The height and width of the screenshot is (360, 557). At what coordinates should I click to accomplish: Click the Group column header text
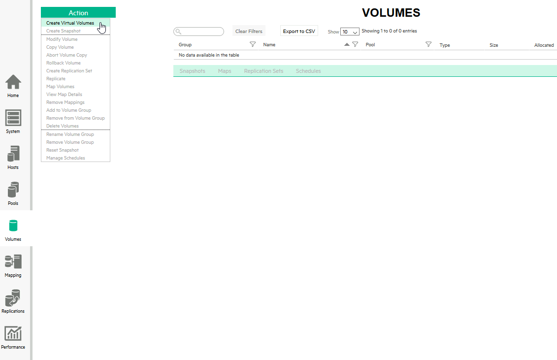click(185, 44)
